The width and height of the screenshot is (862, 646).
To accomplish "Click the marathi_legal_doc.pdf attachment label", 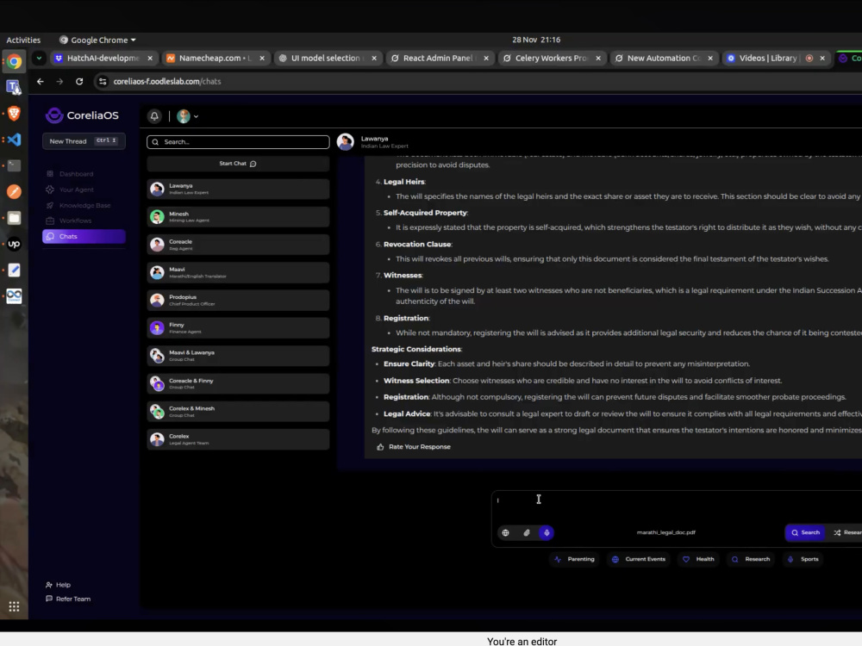I will (x=665, y=532).
